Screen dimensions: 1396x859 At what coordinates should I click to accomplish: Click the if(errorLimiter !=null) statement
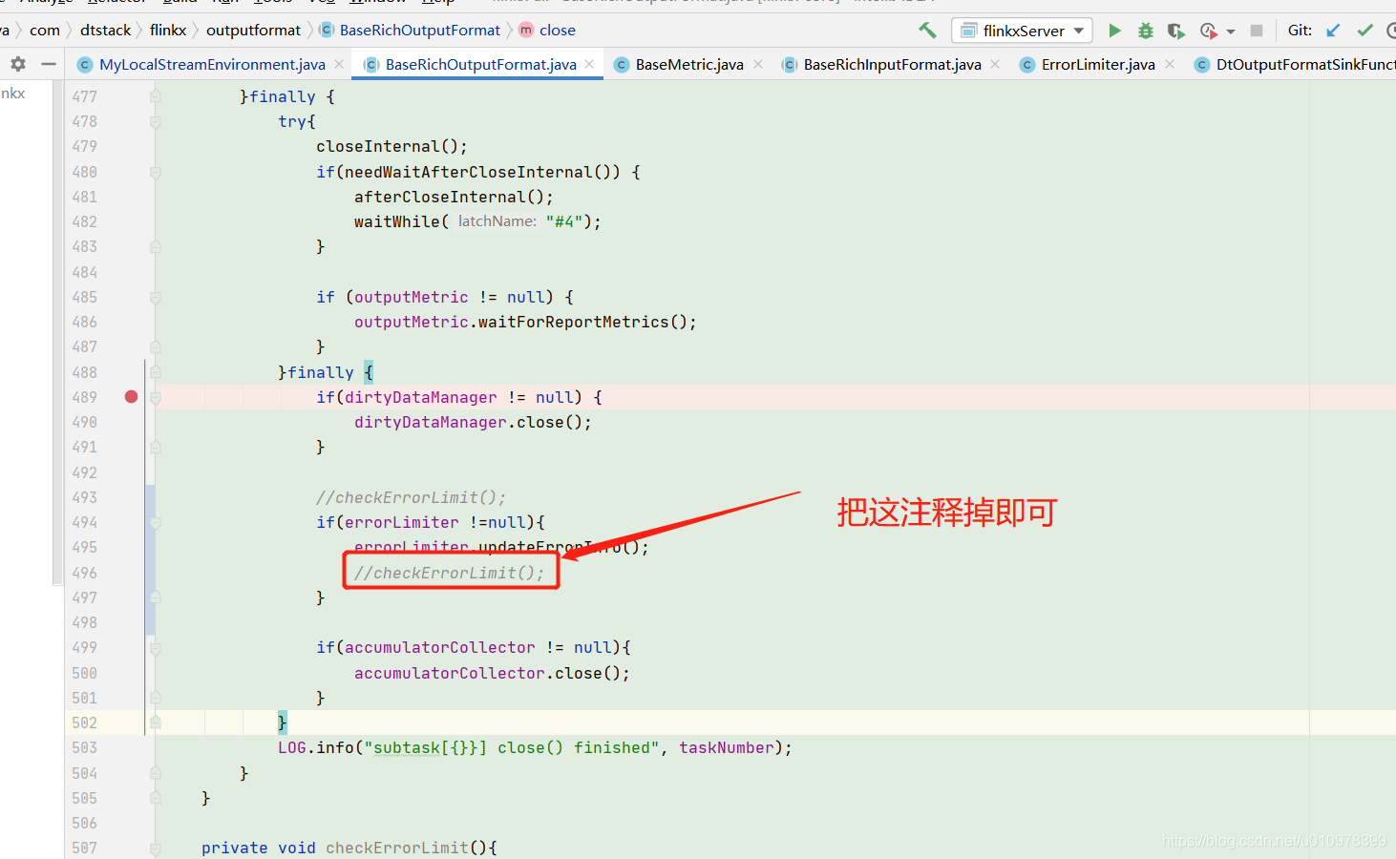click(x=430, y=522)
